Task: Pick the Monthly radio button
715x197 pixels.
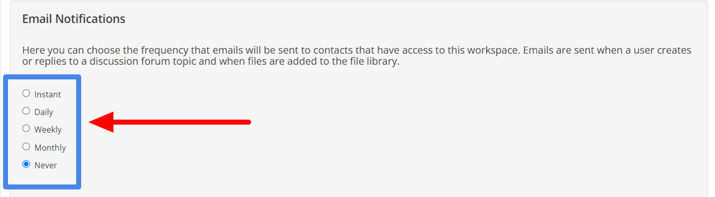Action: point(26,147)
